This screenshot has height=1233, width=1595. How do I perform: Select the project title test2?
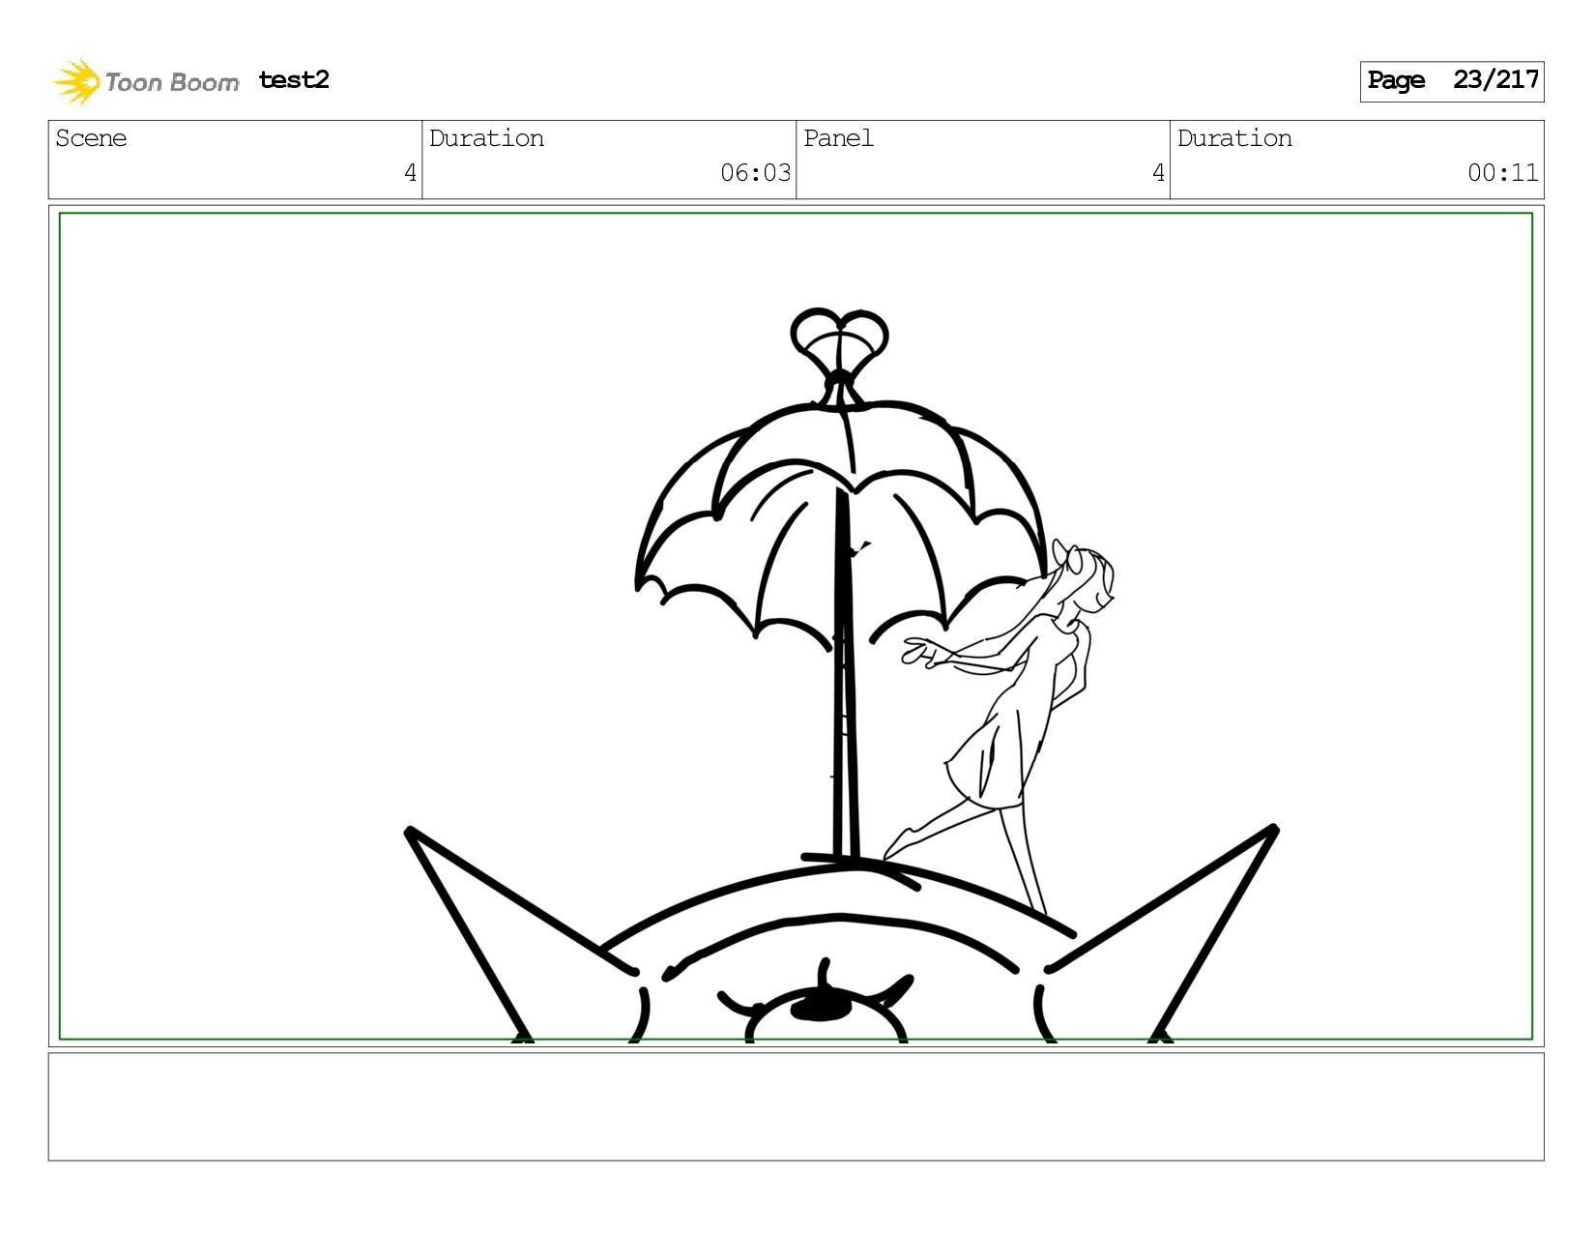coord(294,80)
